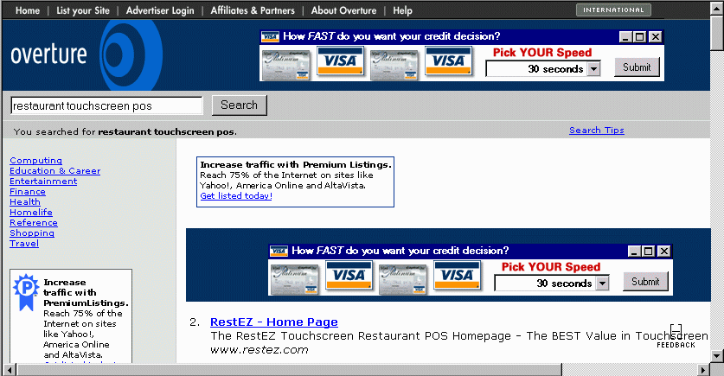Screen dimensions: 724x376
Task: Click the www.restez.com URL text
Action: (x=259, y=350)
